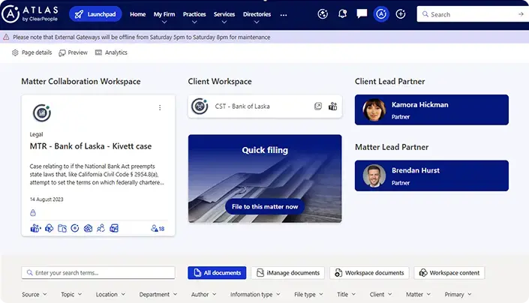The image size is (529, 303).
Task: Select the Workspace content tab
Action: coord(449,273)
